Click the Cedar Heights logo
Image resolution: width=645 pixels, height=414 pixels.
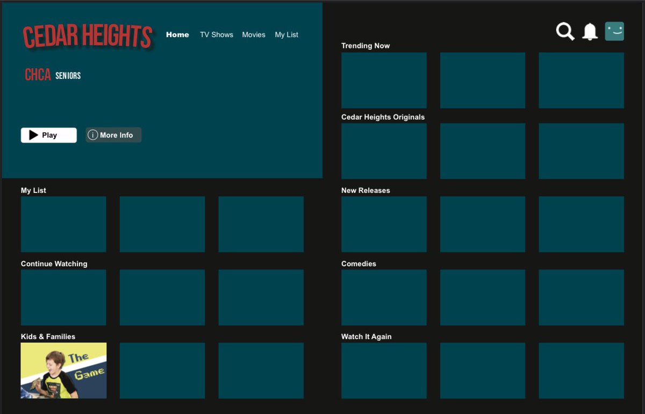88,37
